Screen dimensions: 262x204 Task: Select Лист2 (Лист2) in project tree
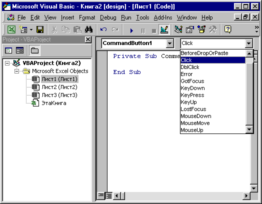point(59,87)
